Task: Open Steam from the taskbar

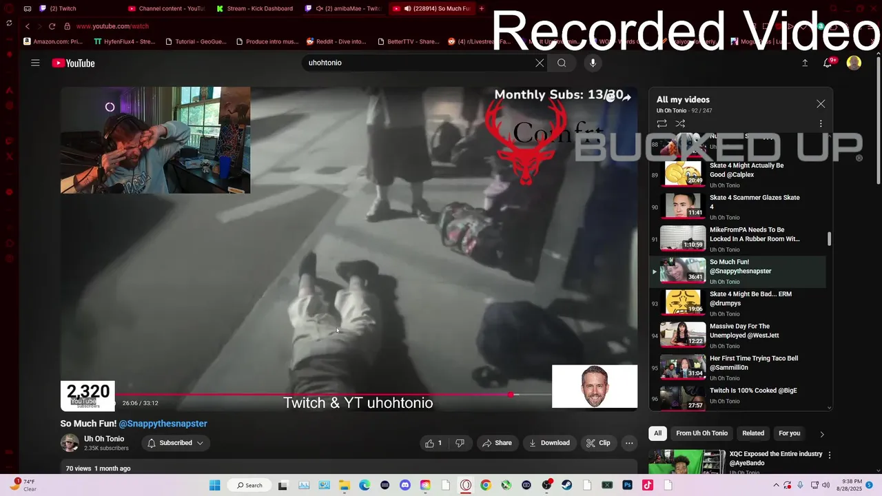Action: pyautogui.click(x=567, y=485)
